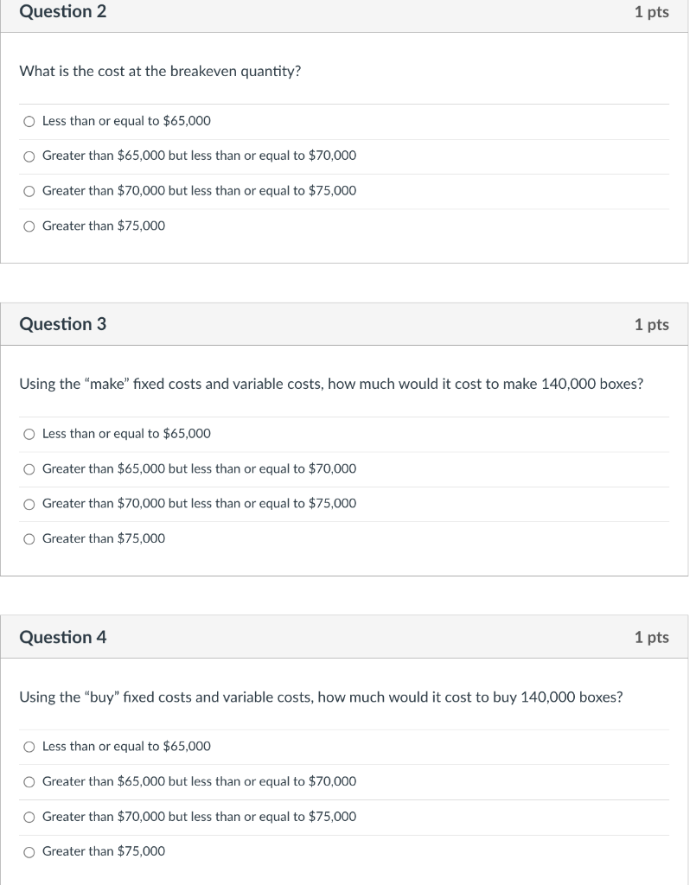Select "Less than or equal to $65,000" for Question 3
This screenshot has width=696, height=885.
pyautogui.click(x=29, y=434)
